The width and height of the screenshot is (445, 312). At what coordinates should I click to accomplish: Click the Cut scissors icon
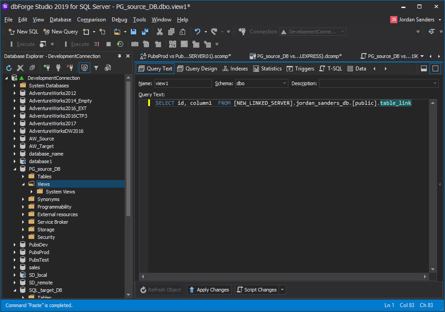(x=160, y=32)
